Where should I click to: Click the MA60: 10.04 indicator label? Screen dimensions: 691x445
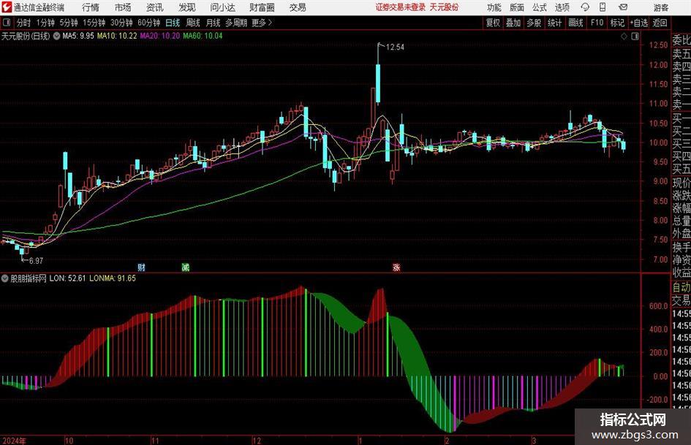click(x=203, y=36)
